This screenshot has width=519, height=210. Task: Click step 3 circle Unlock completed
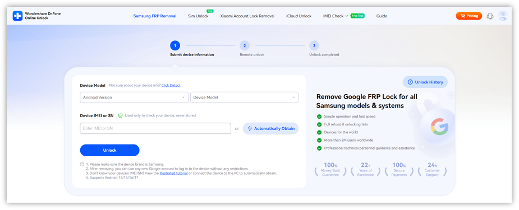(x=314, y=45)
